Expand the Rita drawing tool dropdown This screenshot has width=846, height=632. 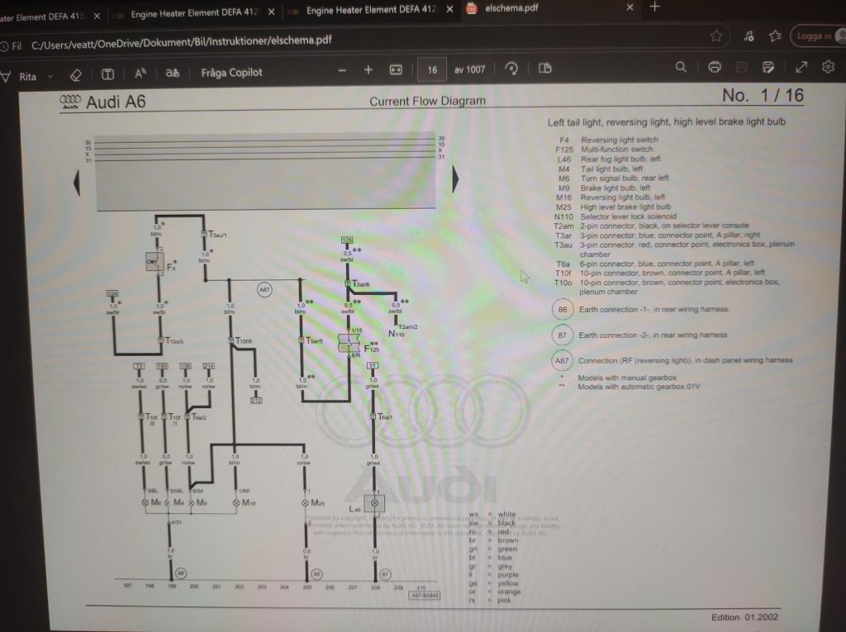[50, 77]
